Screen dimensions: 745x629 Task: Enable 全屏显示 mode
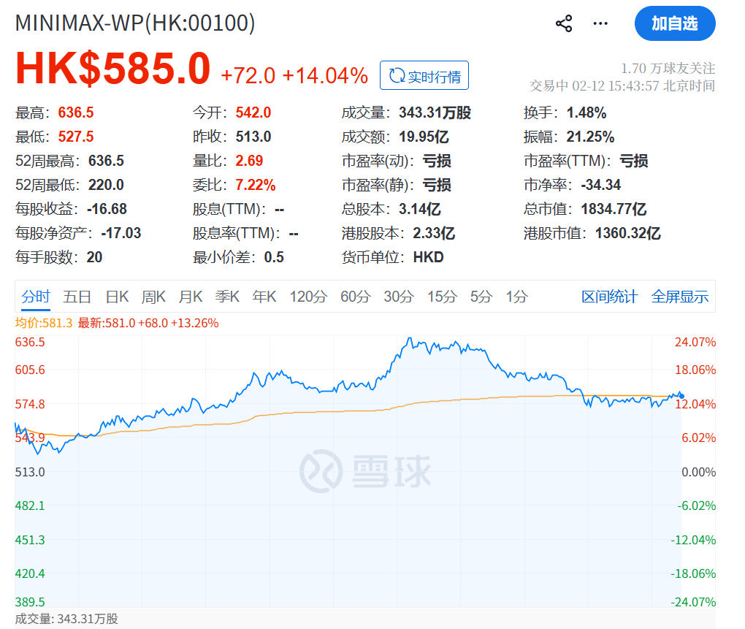(679, 297)
